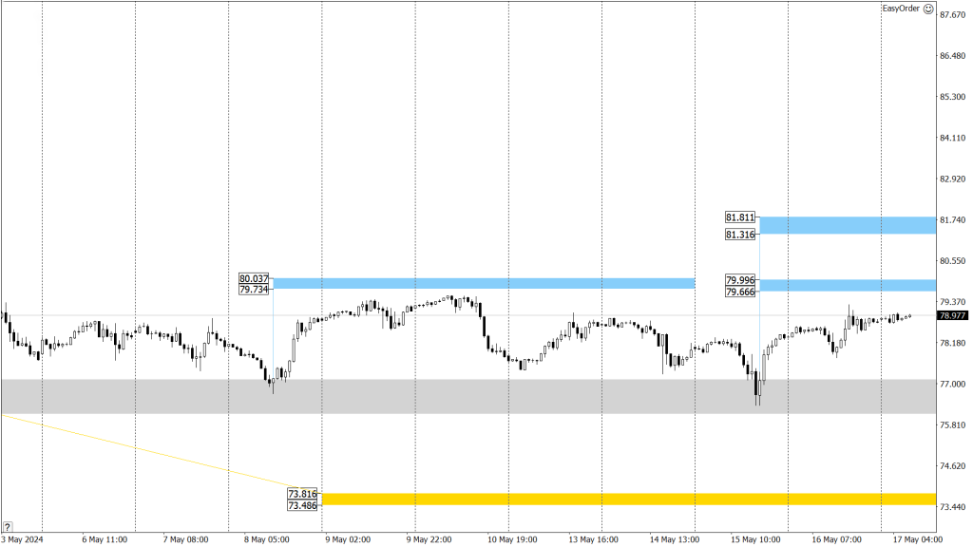The width and height of the screenshot is (973, 547).
Task: Click the 75.810 price scale value
Action: click(952, 424)
